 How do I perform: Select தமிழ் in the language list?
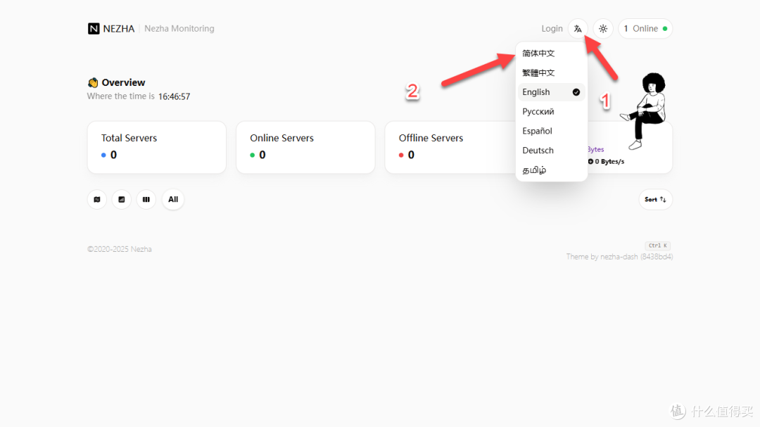(535, 170)
